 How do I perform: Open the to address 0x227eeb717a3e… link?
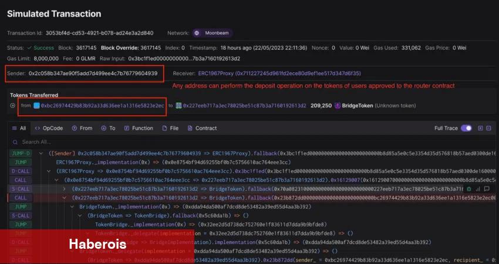244,106
